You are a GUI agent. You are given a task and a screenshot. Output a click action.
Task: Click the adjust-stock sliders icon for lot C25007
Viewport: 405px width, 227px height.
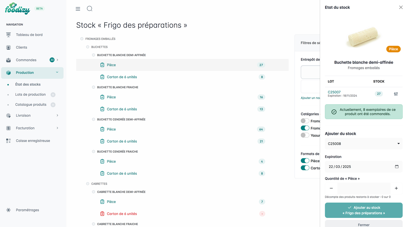tap(396, 94)
